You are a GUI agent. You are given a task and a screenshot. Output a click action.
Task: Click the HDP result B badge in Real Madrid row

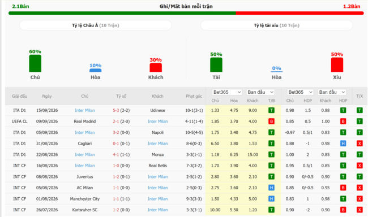click(x=343, y=121)
